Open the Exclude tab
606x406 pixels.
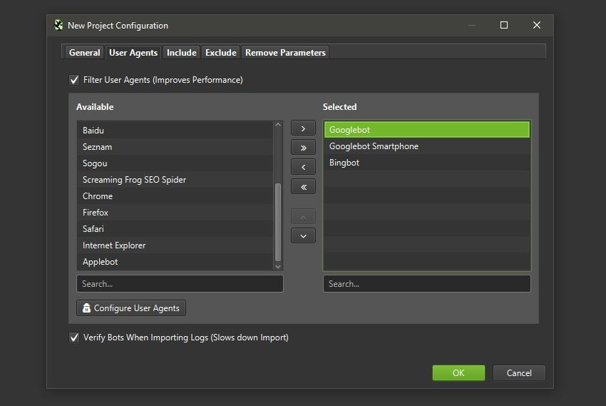coord(220,53)
